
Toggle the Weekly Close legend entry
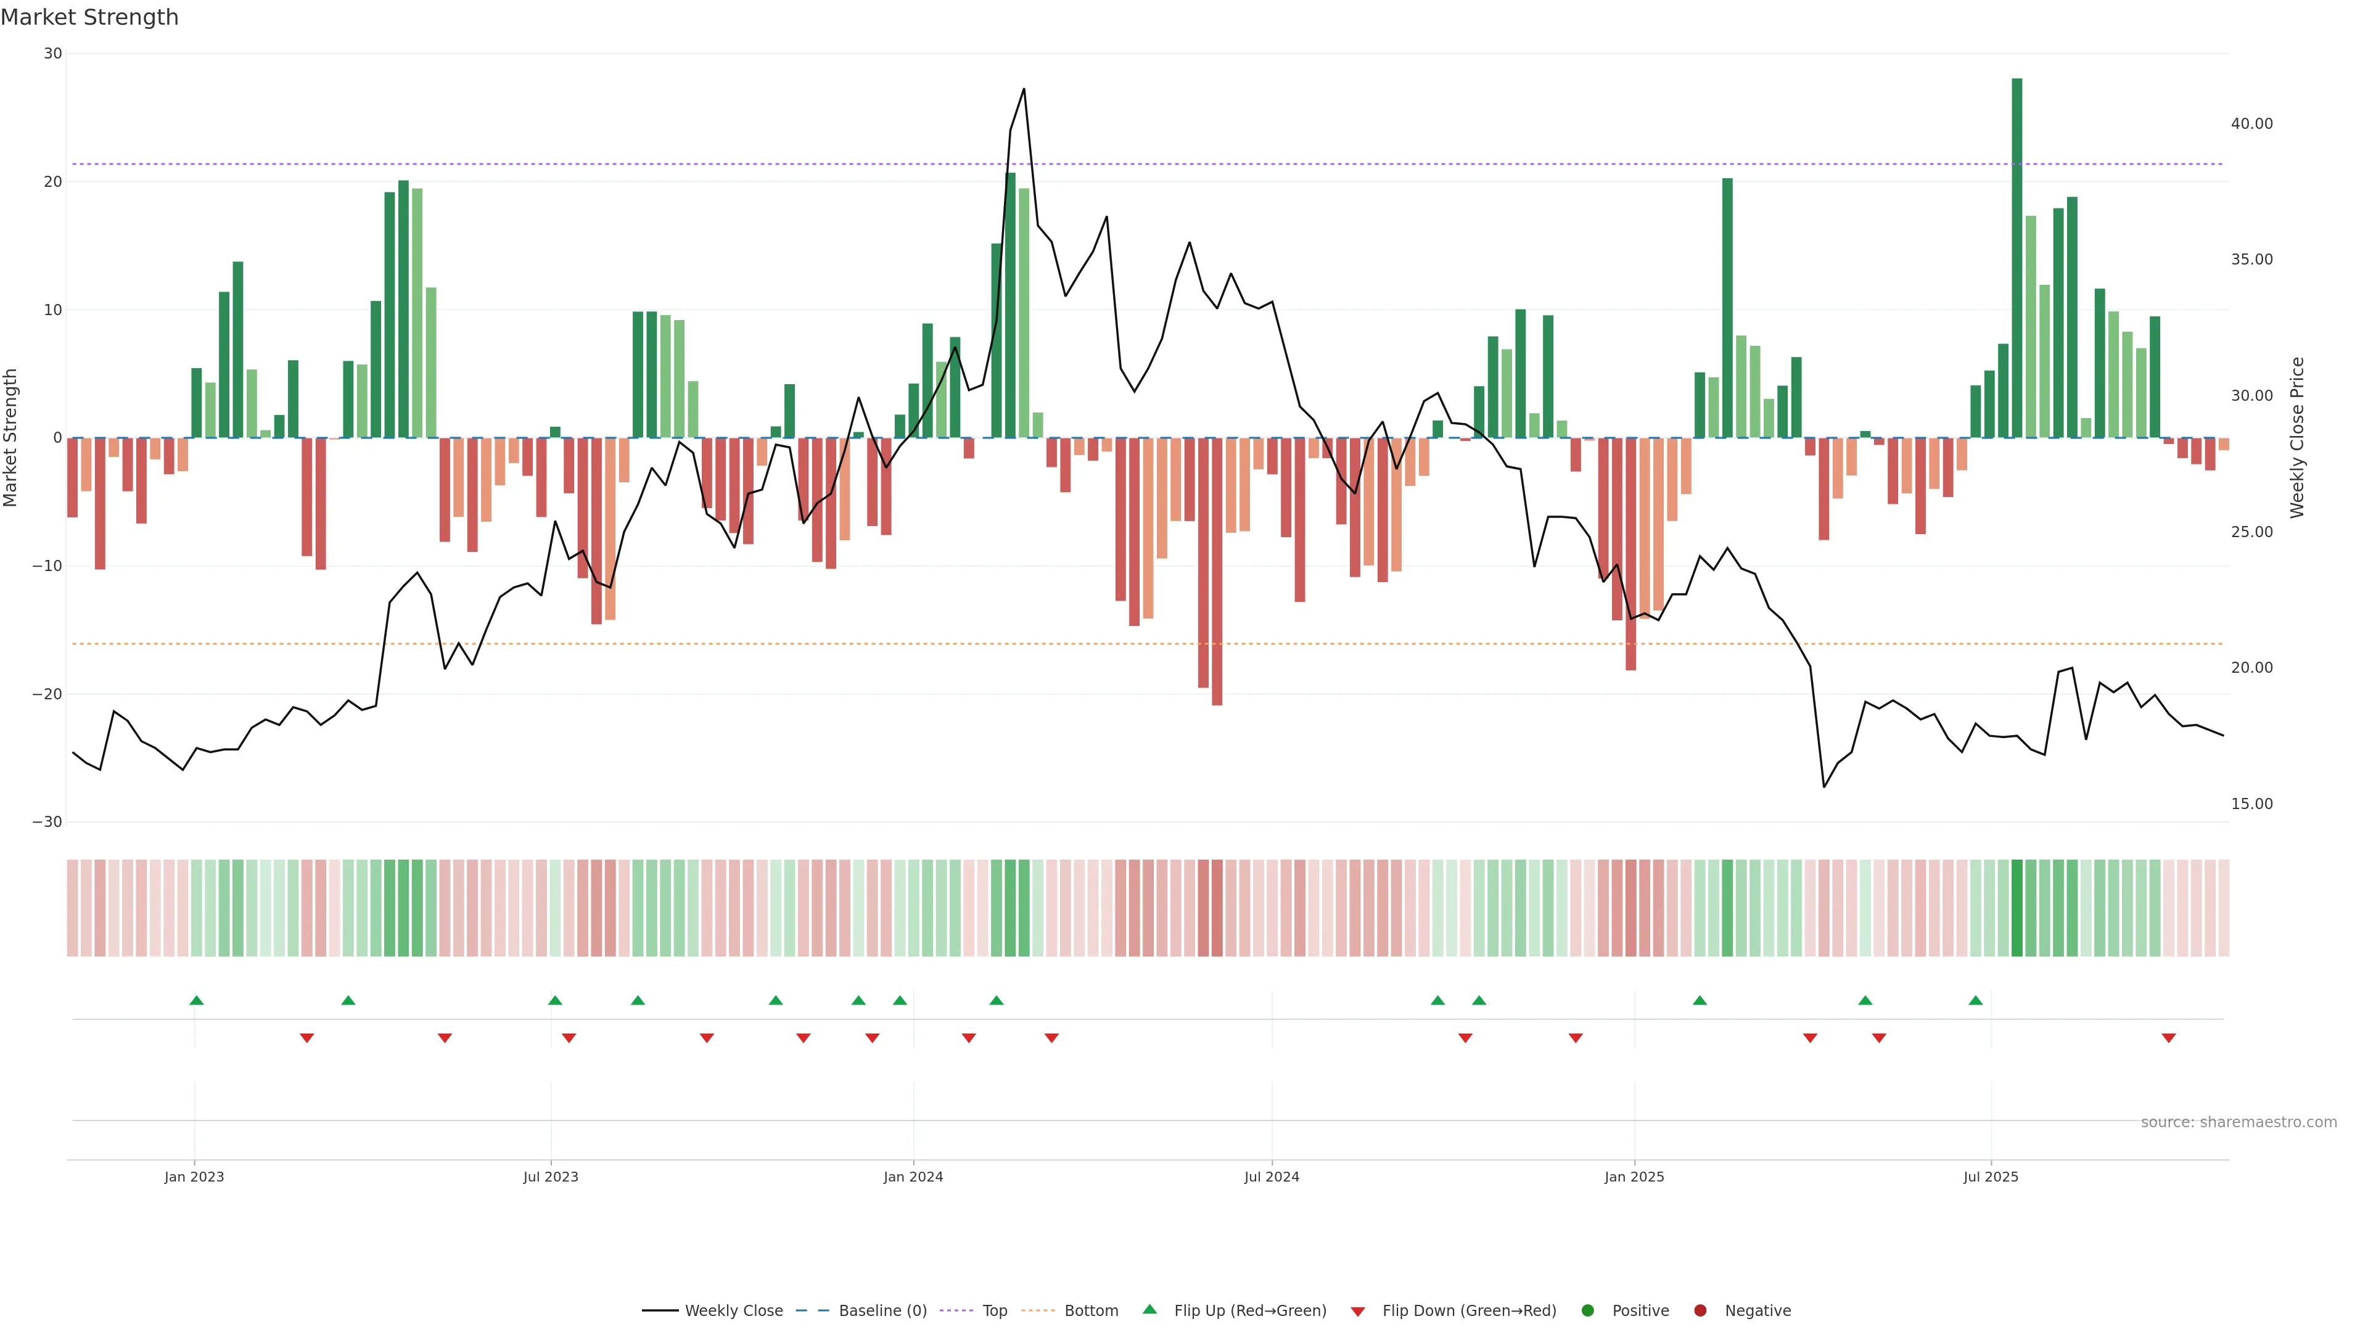pyautogui.click(x=733, y=1310)
